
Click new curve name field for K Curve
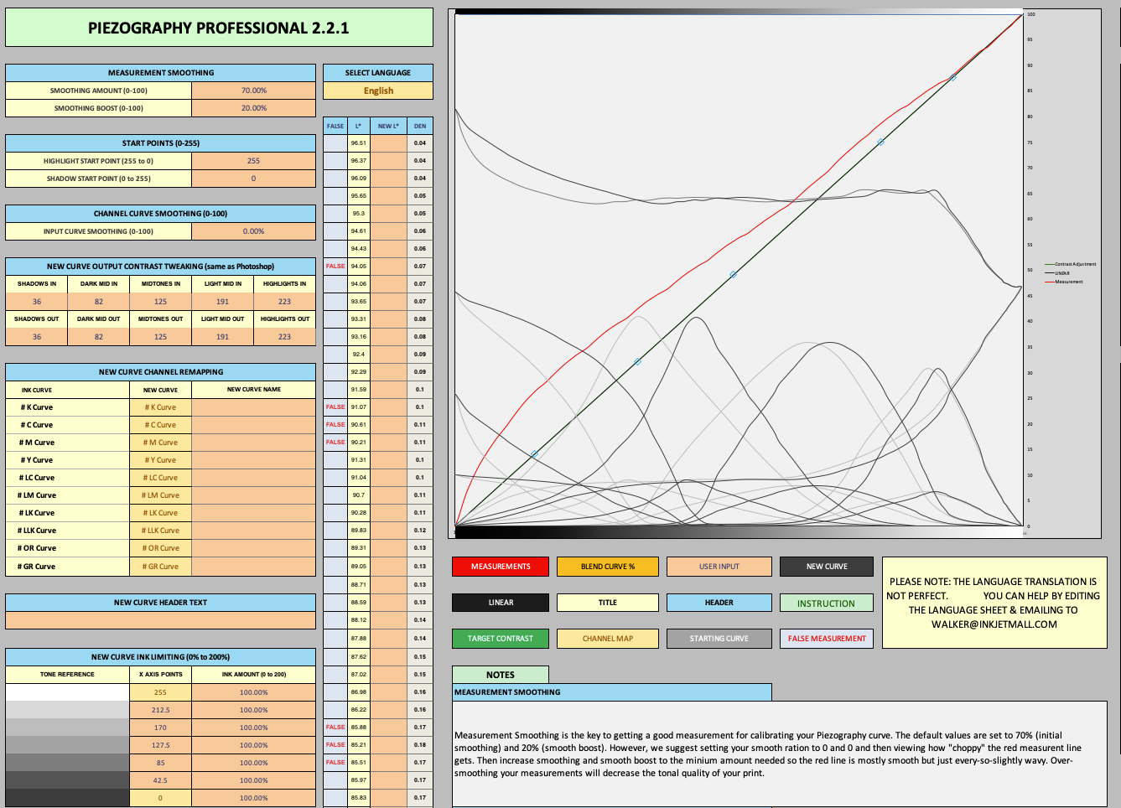pos(253,407)
